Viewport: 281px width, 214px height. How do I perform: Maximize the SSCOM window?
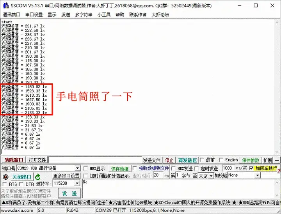(256, 5)
